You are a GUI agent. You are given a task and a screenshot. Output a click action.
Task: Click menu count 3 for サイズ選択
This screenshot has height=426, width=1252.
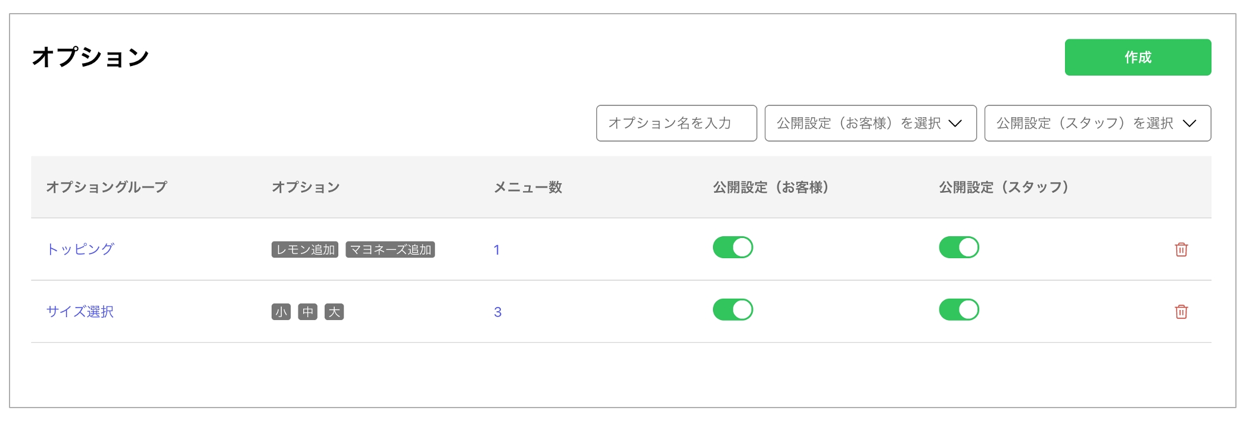click(497, 312)
